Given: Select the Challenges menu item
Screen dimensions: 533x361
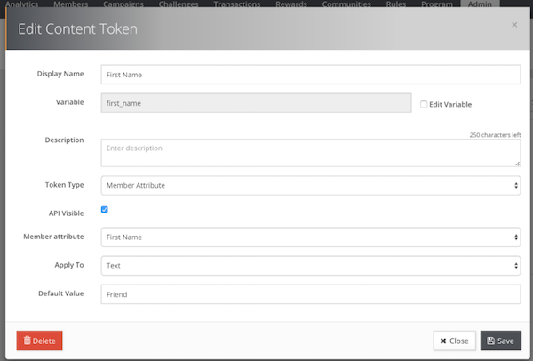Looking at the screenshot, I should pyautogui.click(x=179, y=4).
